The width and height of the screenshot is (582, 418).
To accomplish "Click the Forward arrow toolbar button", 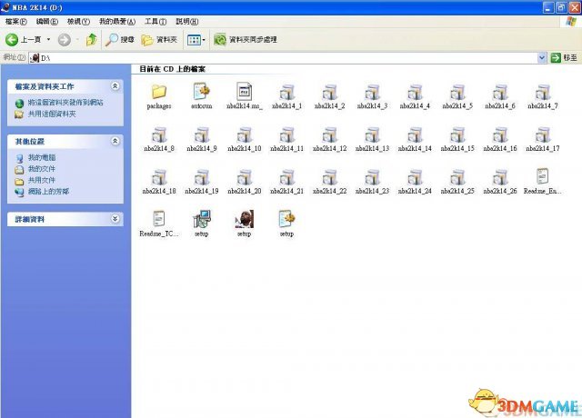I will [65, 39].
